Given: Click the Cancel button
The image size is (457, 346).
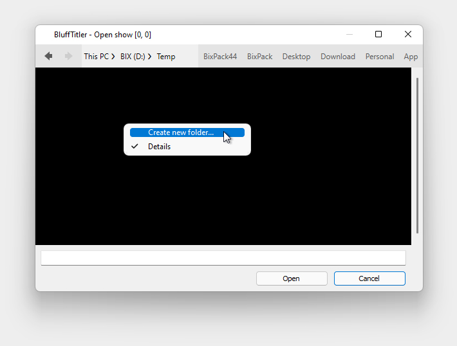Looking at the screenshot, I should pos(369,278).
